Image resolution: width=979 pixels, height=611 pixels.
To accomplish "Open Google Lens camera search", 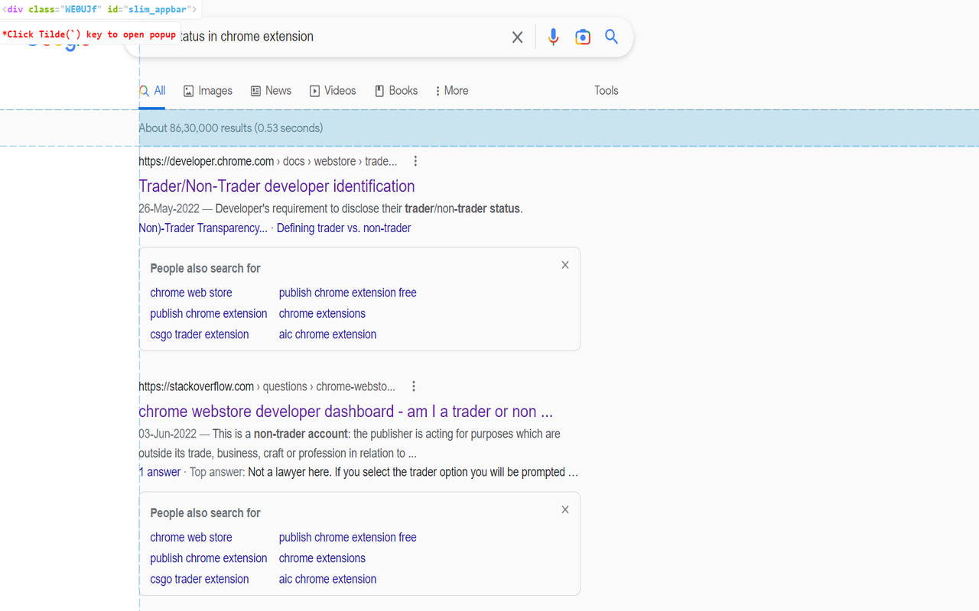I will tap(583, 37).
